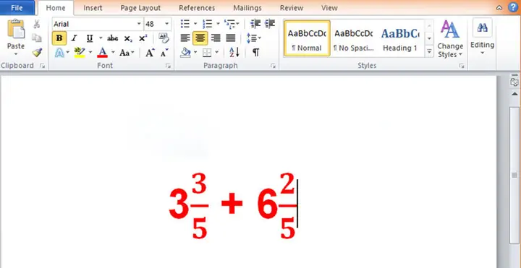Open Styles pane launcher
The height and width of the screenshot is (268, 521).
click(462, 66)
